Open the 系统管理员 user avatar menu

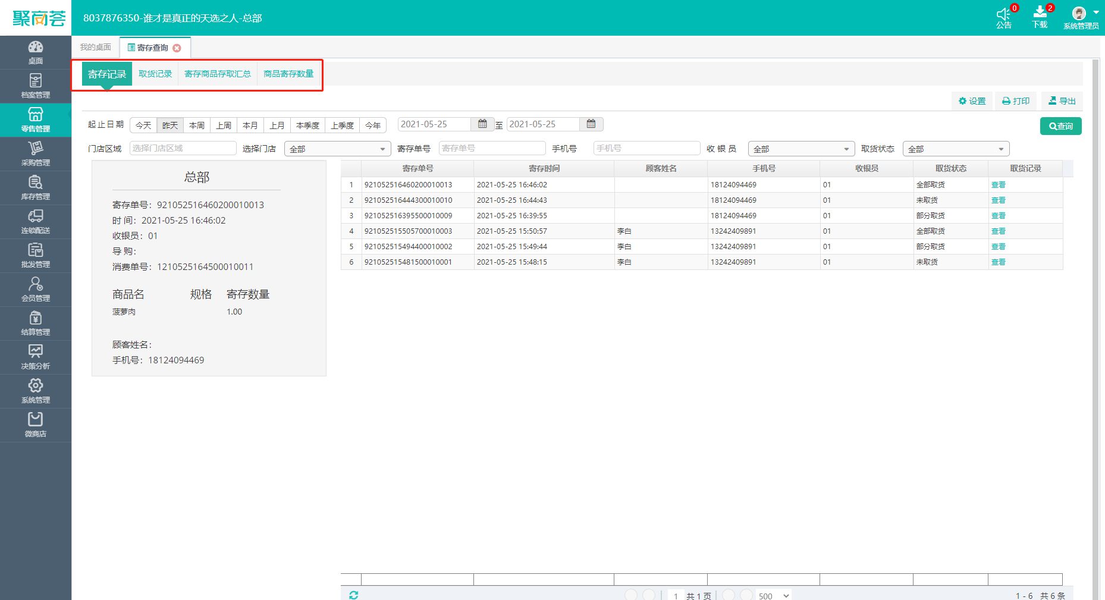[1081, 17]
